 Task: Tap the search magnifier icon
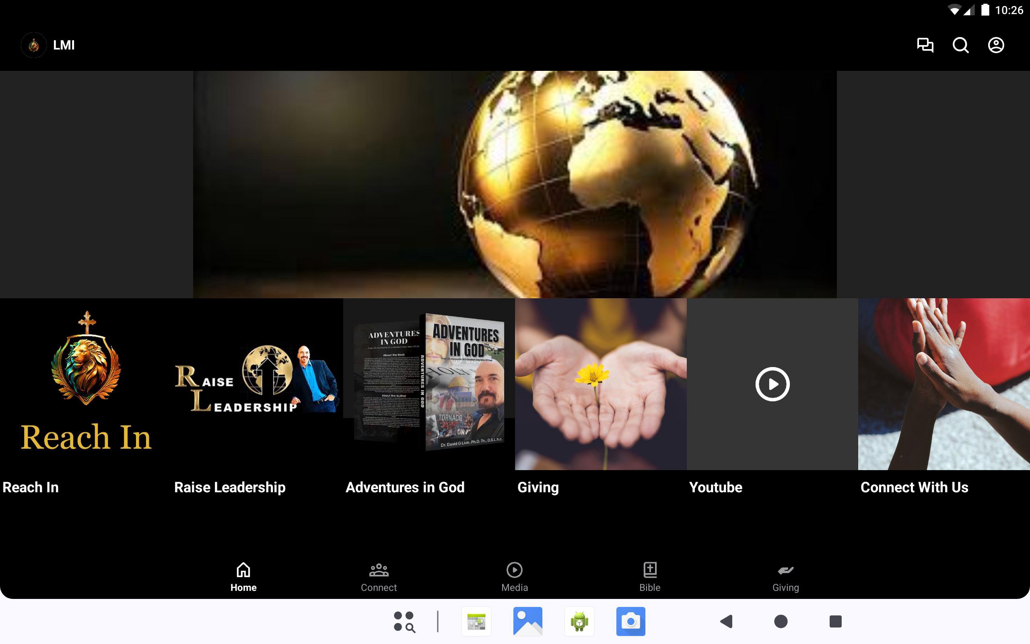point(960,45)
